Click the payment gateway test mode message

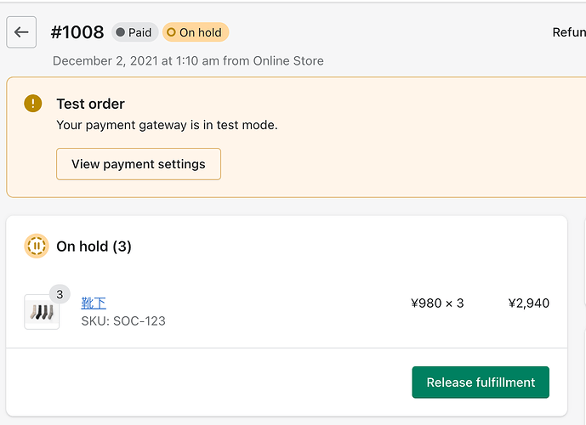click(x=167, y=125)
